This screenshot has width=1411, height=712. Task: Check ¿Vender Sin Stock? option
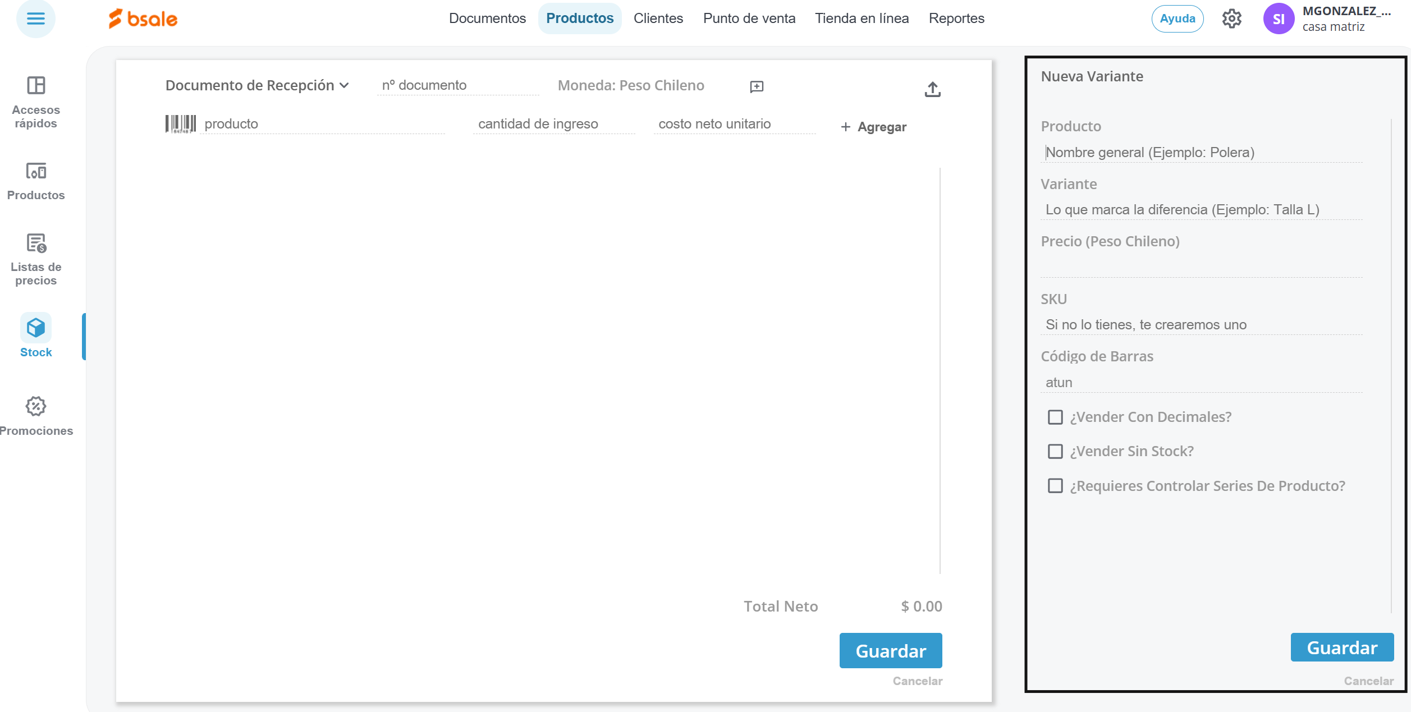coord(1055,451)
